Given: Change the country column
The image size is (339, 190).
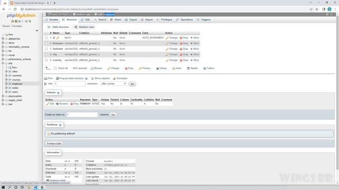Looking at the screenshot, I should point(172,60).
